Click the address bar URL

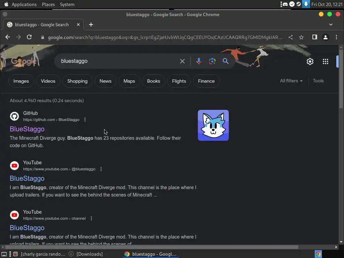pyautogui.click(x=165, y=37)
